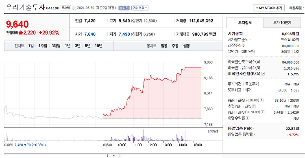
Task: Click the help icon next to PER | EPS(2020.09)
Action: pyautogui.click(x=262, y=100)
